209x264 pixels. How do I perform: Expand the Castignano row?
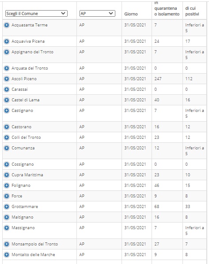pyautogui.click(x=7, y=111)
